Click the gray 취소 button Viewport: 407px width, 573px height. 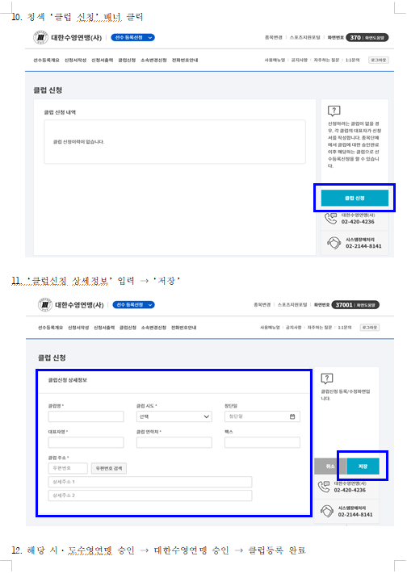(x=330, y=466)
